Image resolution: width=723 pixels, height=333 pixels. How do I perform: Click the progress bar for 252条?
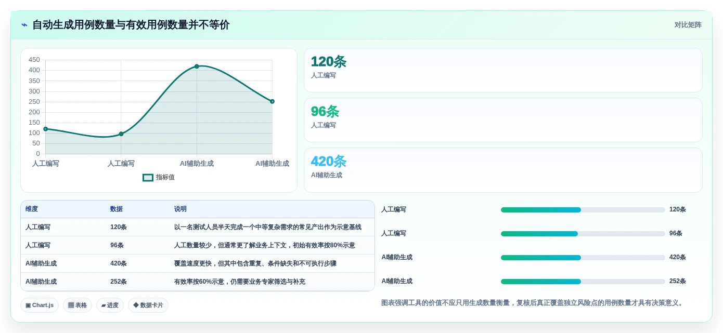[x=583, y=282]
